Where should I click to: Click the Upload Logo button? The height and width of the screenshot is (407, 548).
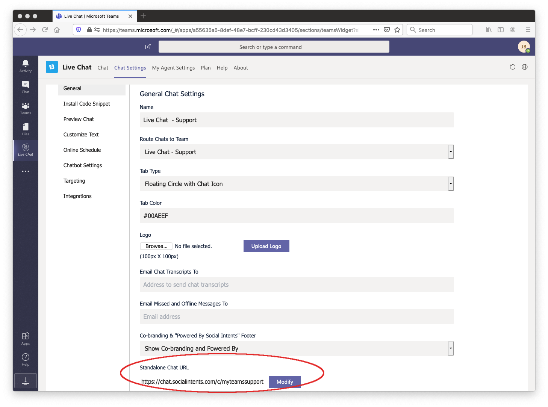(x=266, y=246)
